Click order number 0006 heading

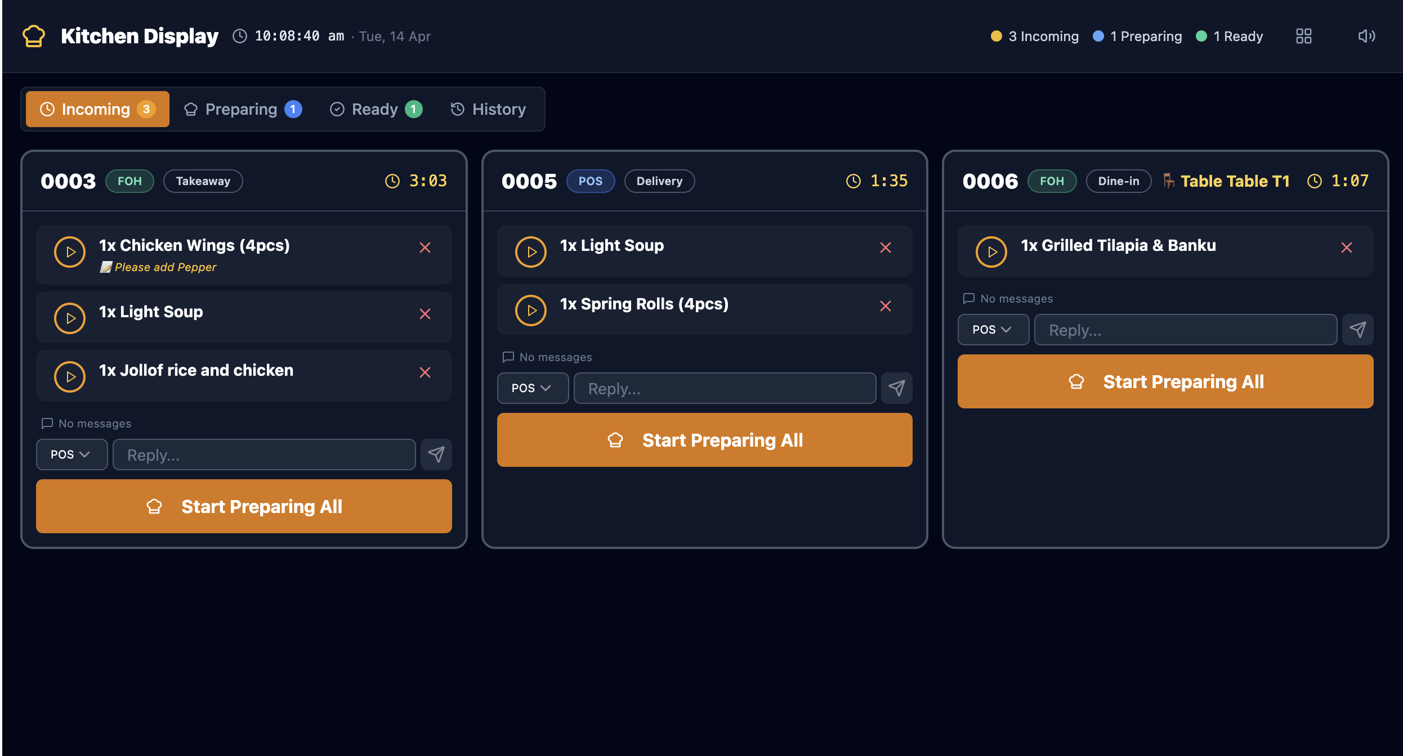click(990, 181)
